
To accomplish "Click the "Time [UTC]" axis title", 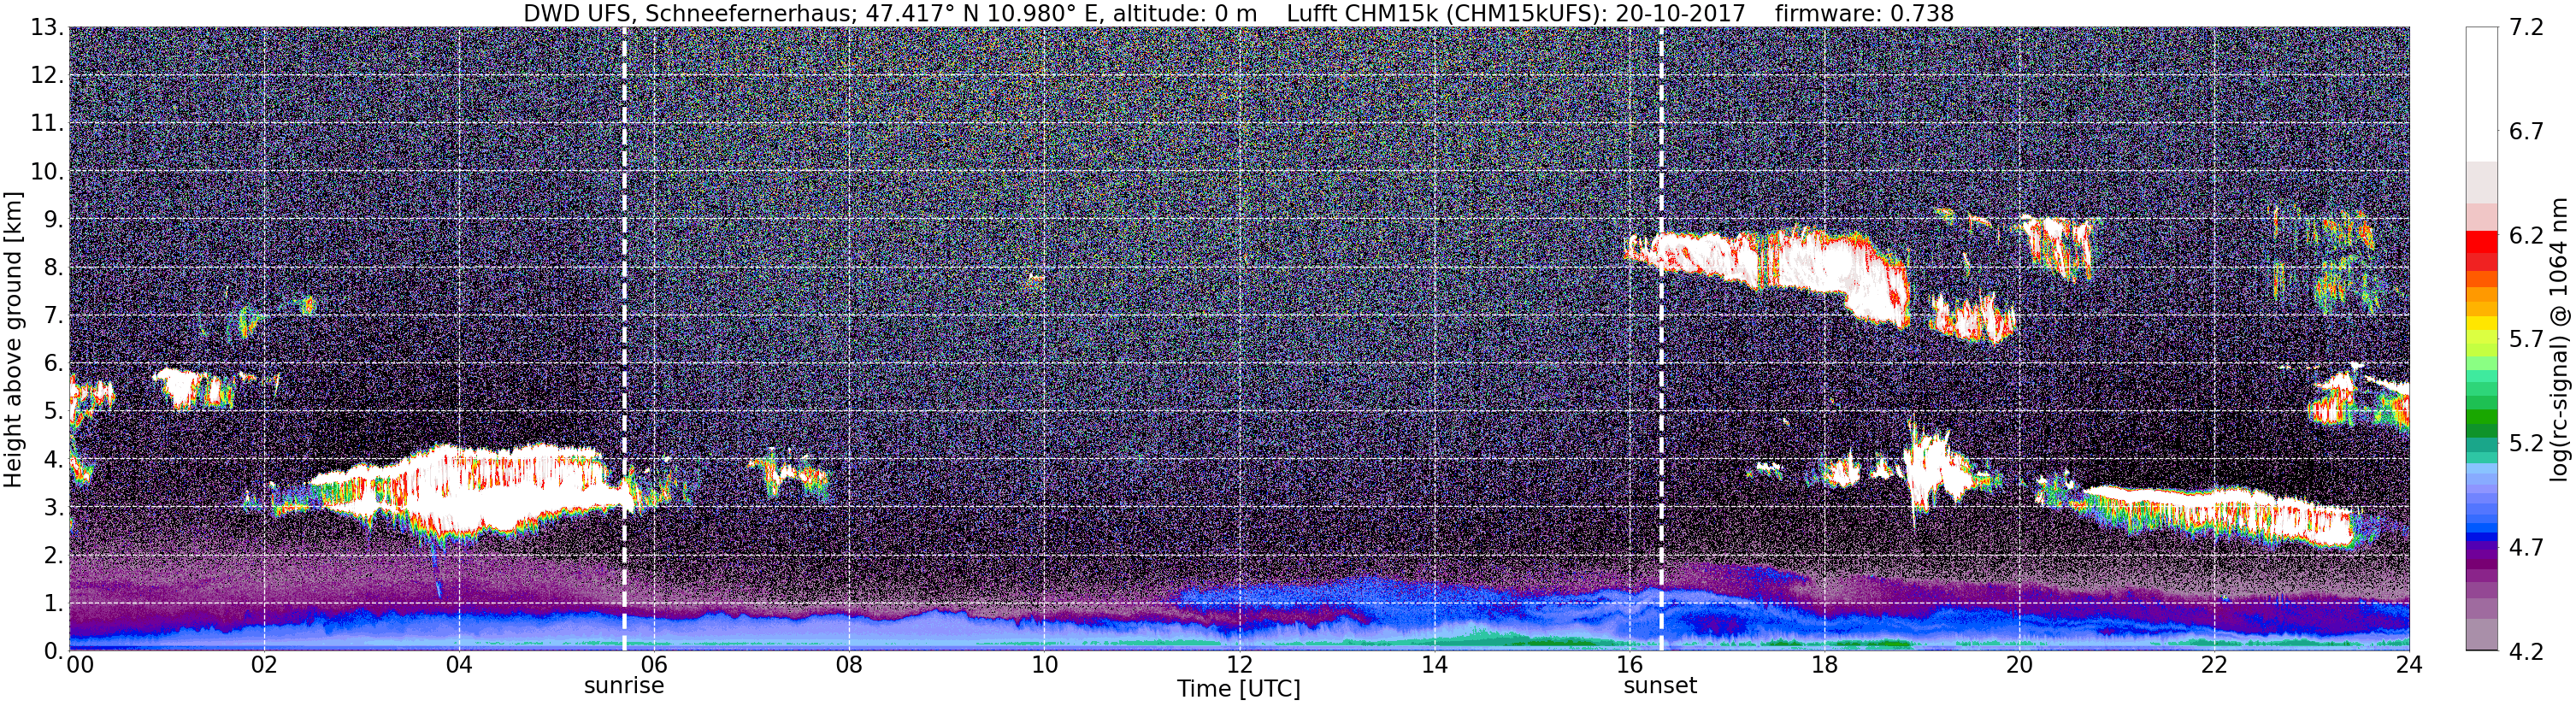I will pos(1239,689).
